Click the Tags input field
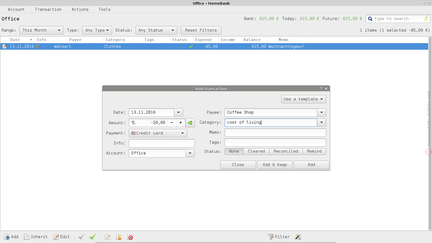This screenshot has width=432, height=243. coord(275,143)
